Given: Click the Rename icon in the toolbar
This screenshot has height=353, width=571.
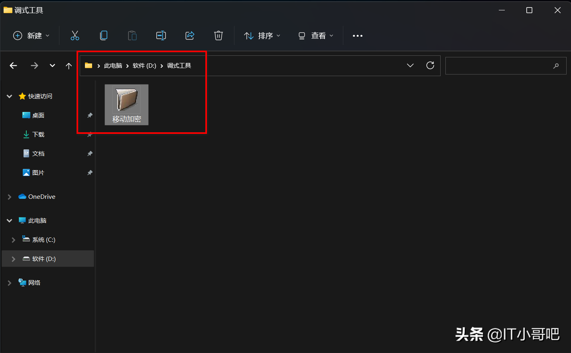Looking at the screenshot, I should click(161, 35).
